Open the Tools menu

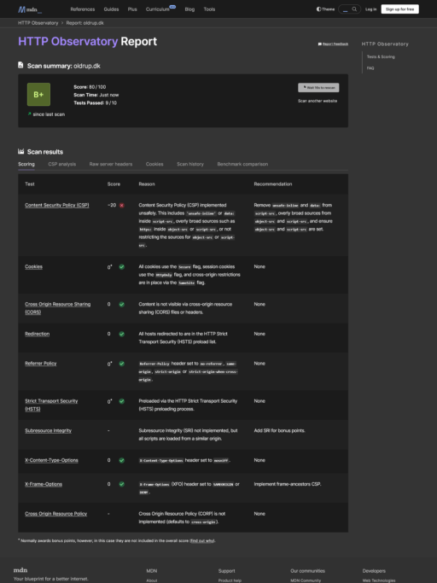pyautogui.click(x=209, y=9)
